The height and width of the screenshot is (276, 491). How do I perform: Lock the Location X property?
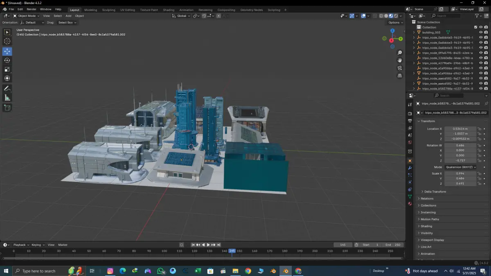[x=479, y=129]
